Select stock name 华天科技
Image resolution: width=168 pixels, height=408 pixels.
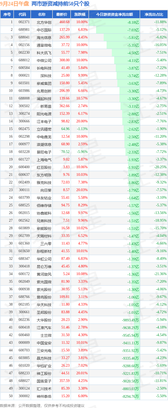[44, 305]
